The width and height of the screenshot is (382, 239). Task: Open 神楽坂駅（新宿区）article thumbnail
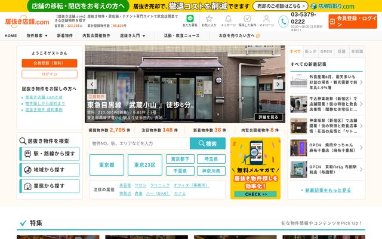[x=298, y=126]
